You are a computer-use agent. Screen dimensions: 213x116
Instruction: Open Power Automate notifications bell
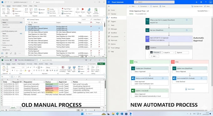(x=196, y=2)
